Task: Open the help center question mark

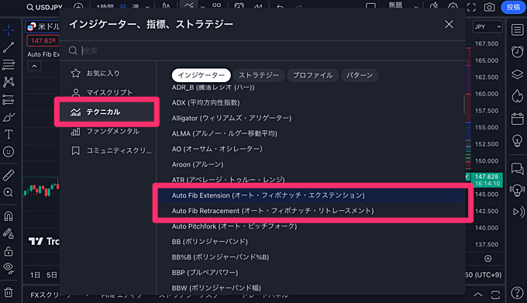Action: coord(517,293)
